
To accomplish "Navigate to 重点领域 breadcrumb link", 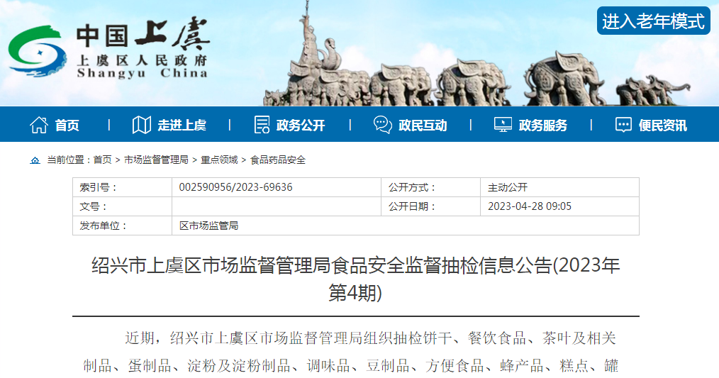I will point(219,160).
